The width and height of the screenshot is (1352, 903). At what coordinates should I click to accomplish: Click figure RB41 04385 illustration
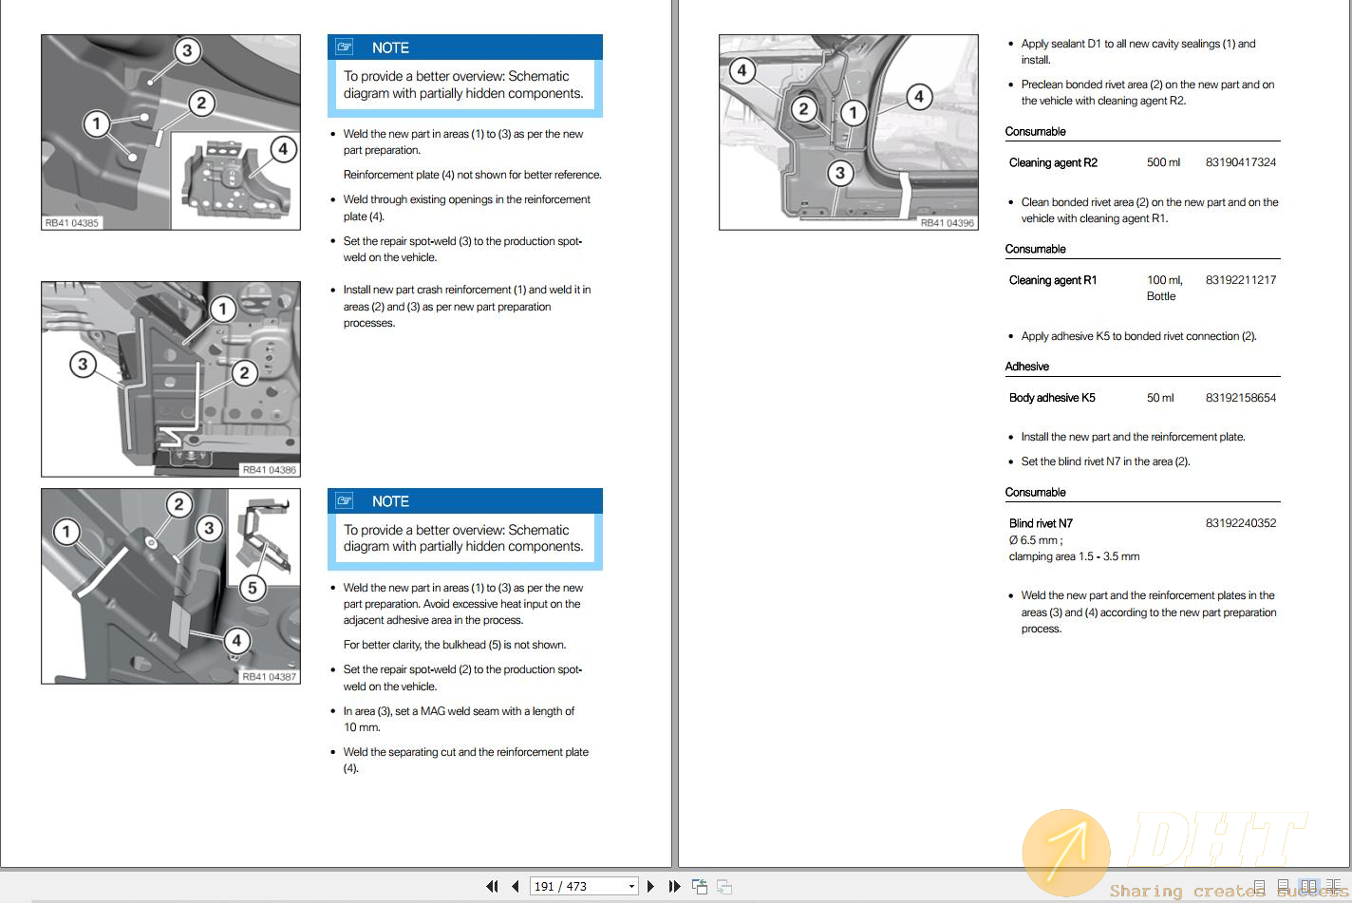pyautogui.click(x=171, y=132)
